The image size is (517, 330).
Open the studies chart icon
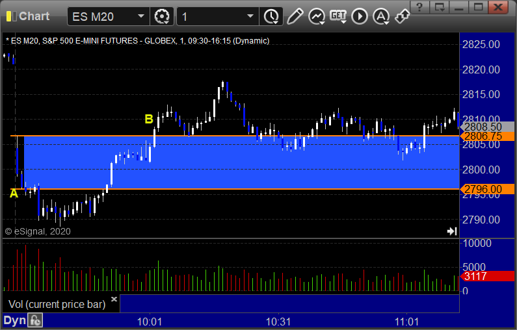click(317, 16)
